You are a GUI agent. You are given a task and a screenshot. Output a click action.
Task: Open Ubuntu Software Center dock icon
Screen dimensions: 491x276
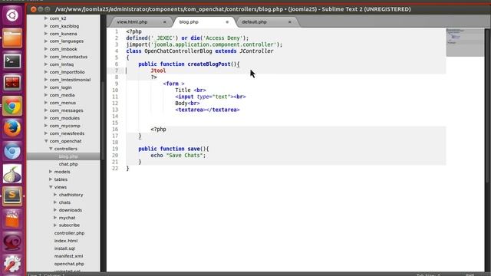(x=12, y=219)
